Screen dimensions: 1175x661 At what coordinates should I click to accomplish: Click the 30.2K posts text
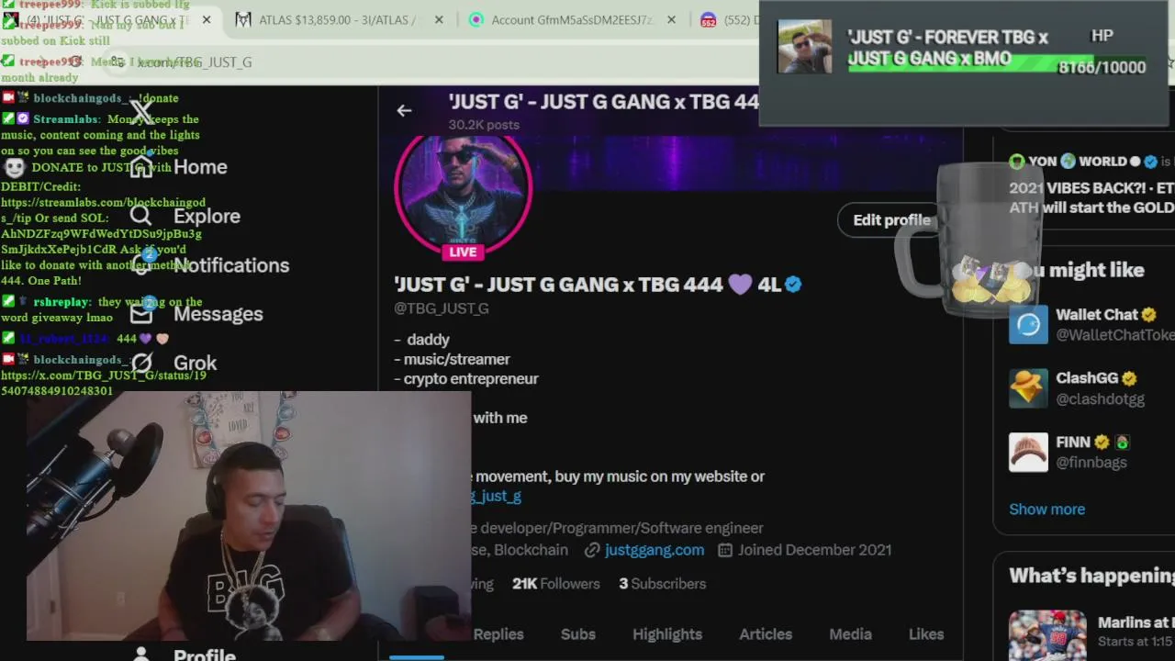(x=484, y=125)
